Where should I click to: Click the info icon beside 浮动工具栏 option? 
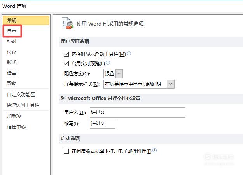click(x=129, y=54)
